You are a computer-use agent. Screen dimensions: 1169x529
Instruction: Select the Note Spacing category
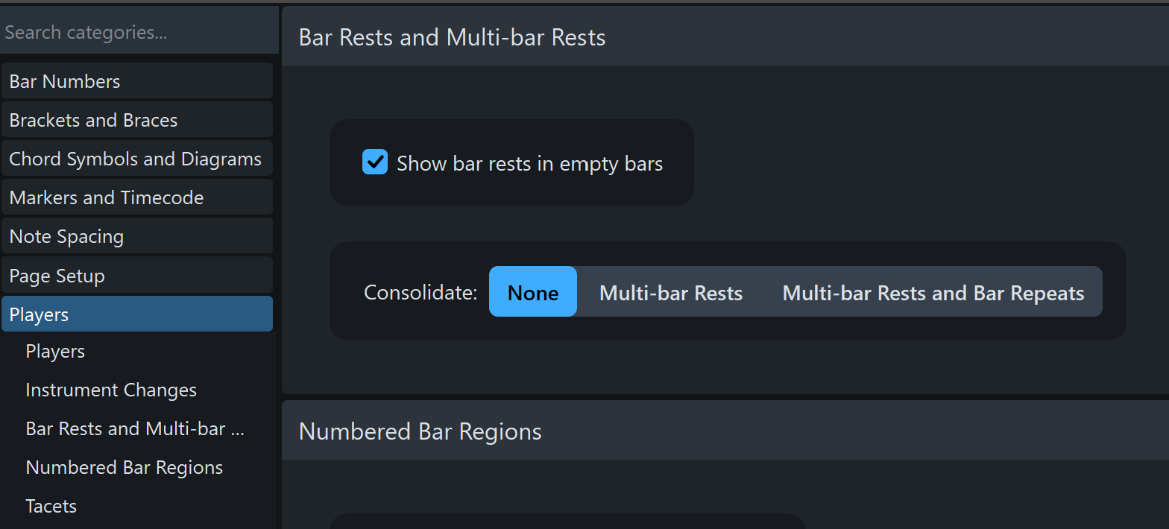[x=137, y=236]
